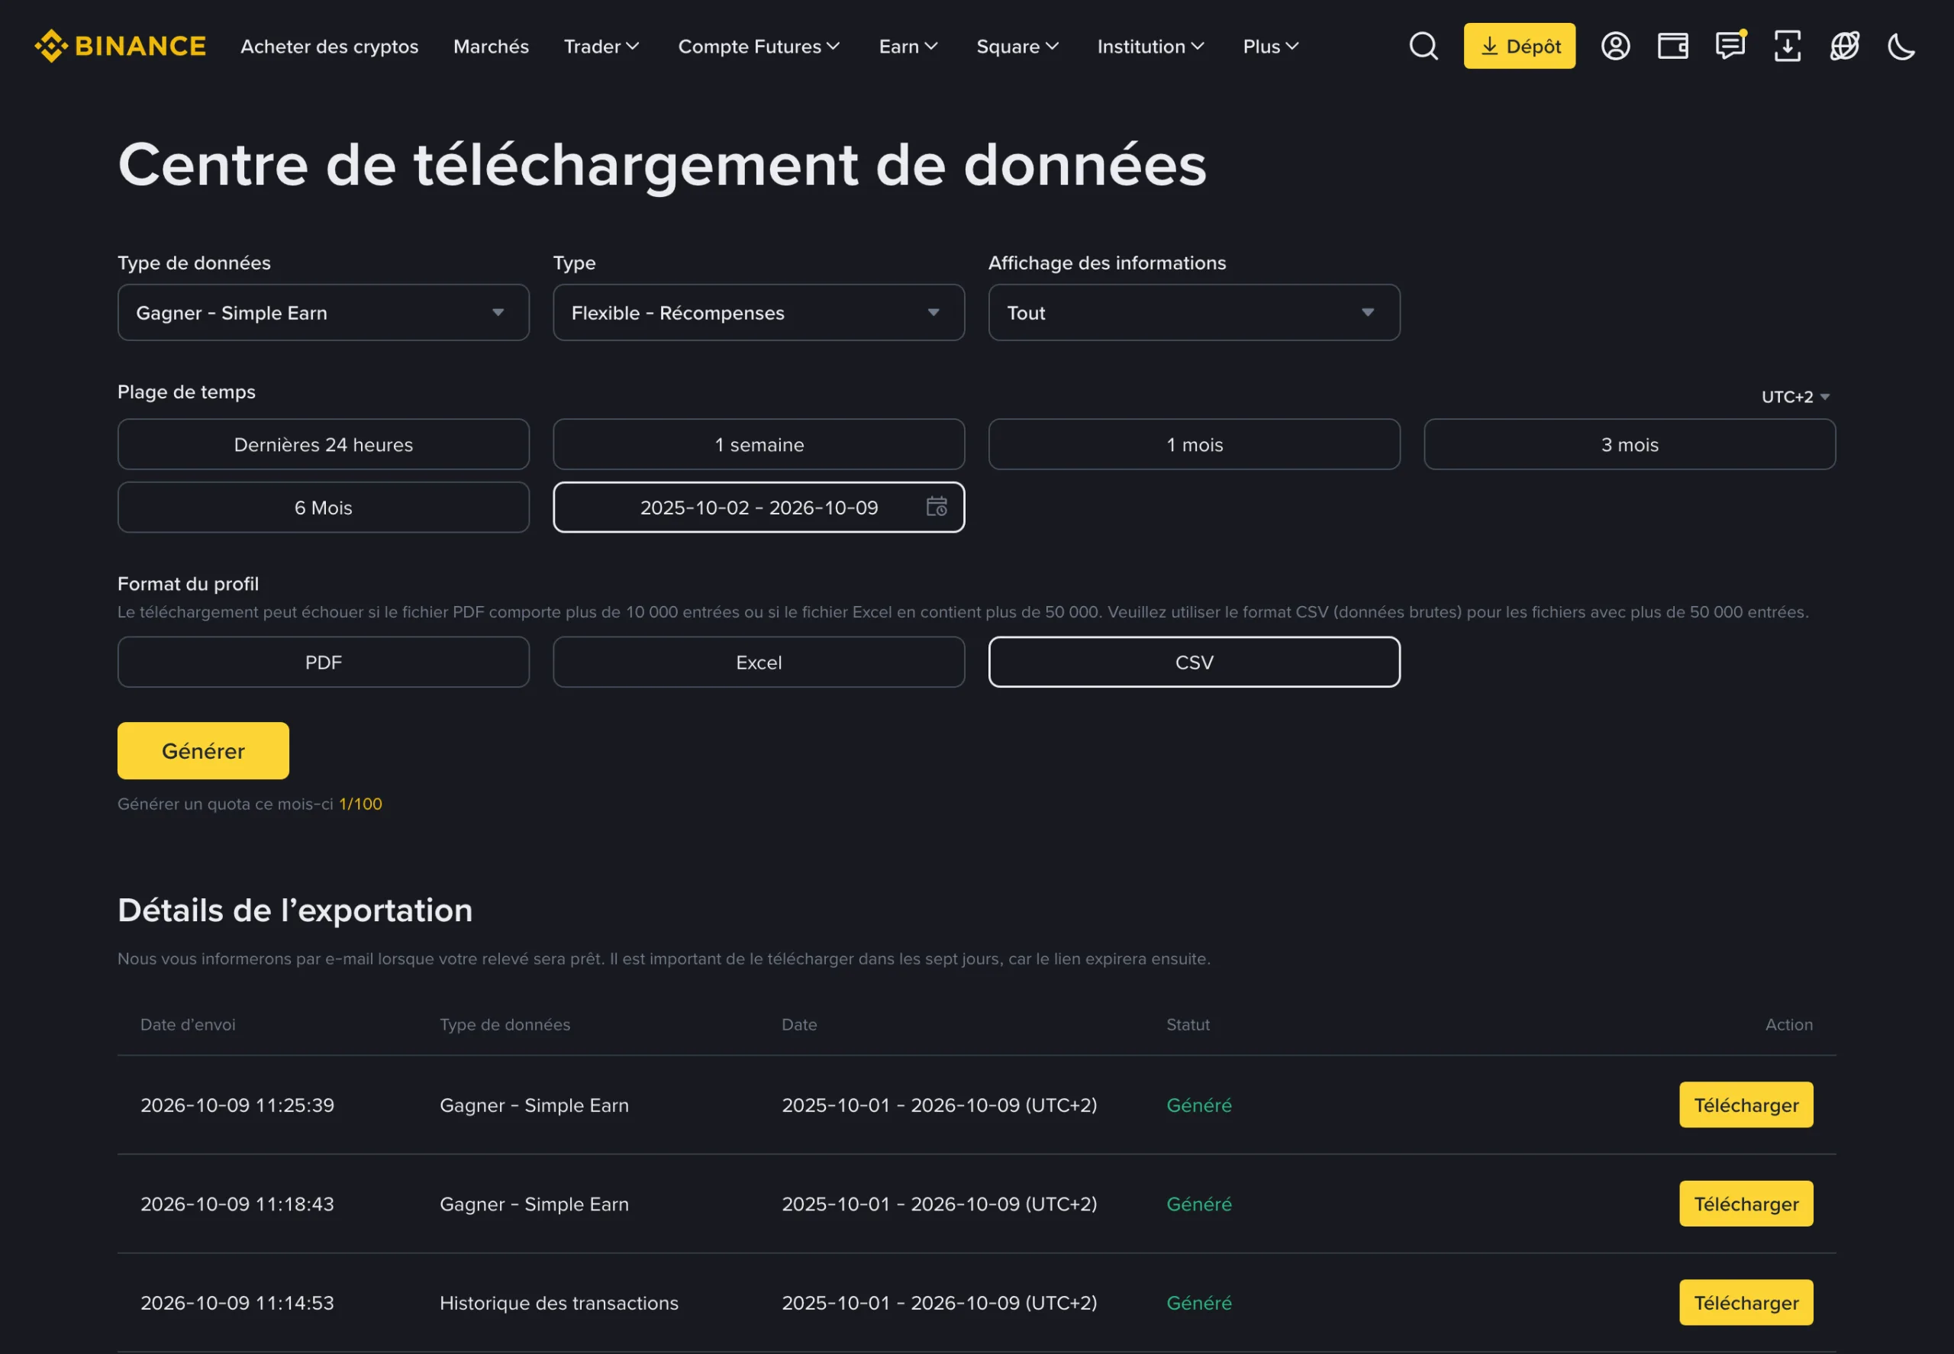The height and width of the screenshot is (1354, 1954).
Task: Click the custom date range field
Action: 759,508
